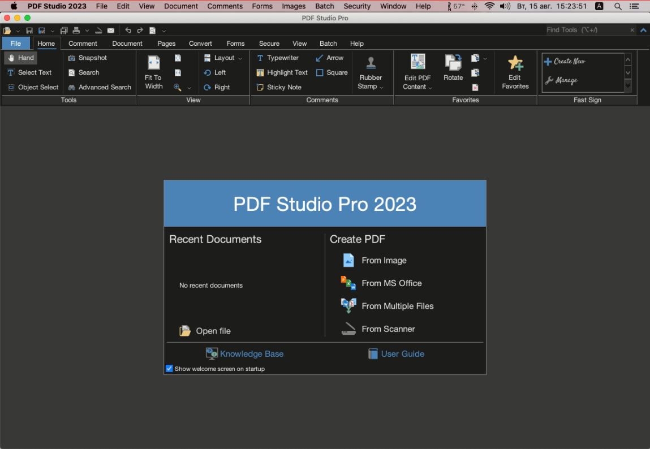Screen dimensions: 650x449
Task: Choose the Square annotation tool
Action: [332, 72]
